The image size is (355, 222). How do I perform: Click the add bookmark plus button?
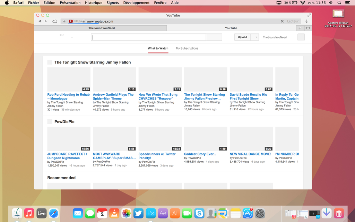[64, 21]
